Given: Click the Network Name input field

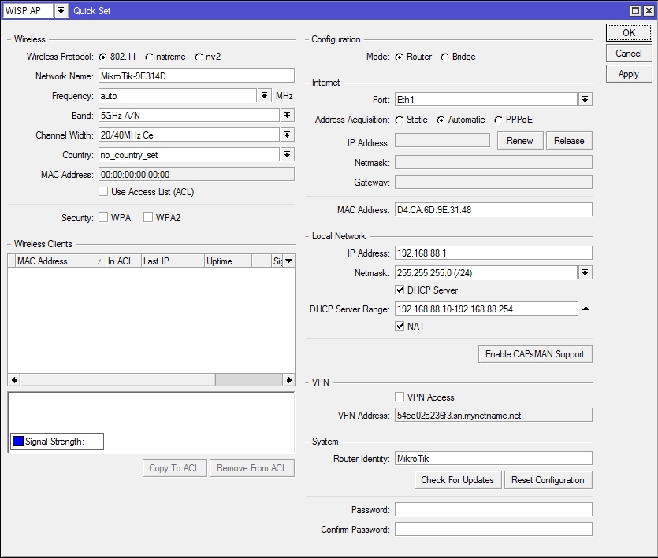Looking at the screenshot, I should tap(195, 76).
